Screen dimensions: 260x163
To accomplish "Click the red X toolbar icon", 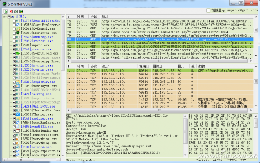I will point(11,11).
